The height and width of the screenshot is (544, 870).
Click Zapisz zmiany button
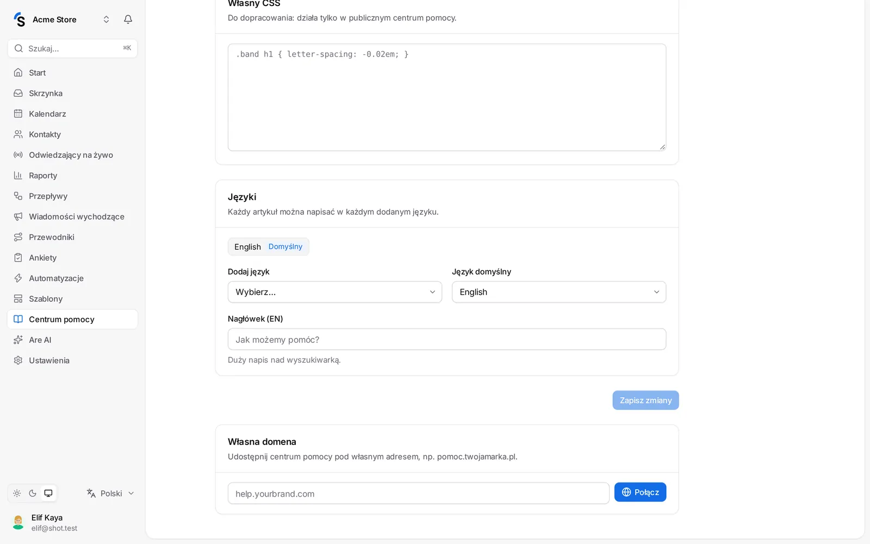coord(645,400)
